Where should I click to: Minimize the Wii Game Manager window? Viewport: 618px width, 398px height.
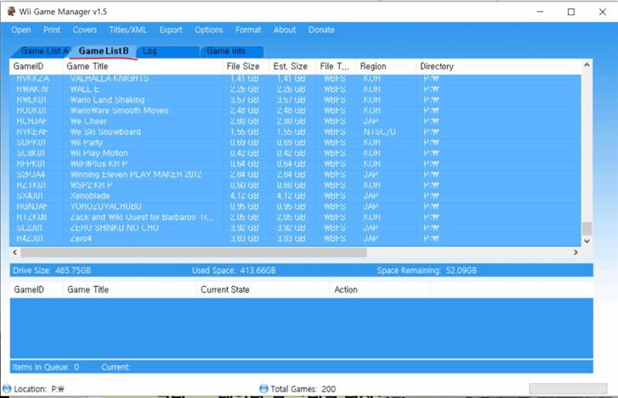point(541,12)
